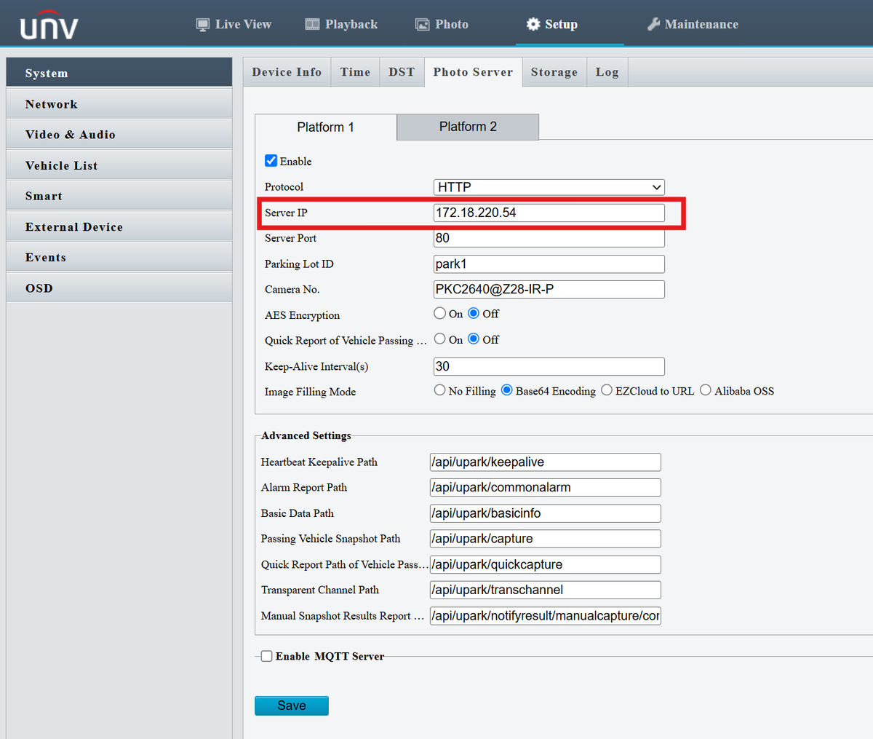Set Quick Report of Vehicle Passing Off

pos(474,339)
